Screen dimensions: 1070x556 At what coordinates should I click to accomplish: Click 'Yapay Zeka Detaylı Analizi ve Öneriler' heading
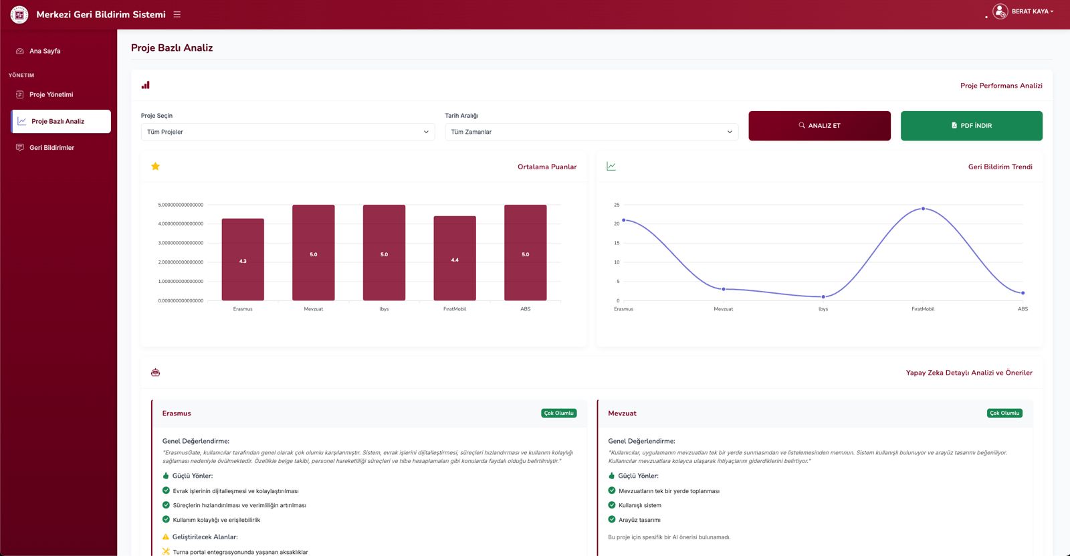[x=969, y=373]
